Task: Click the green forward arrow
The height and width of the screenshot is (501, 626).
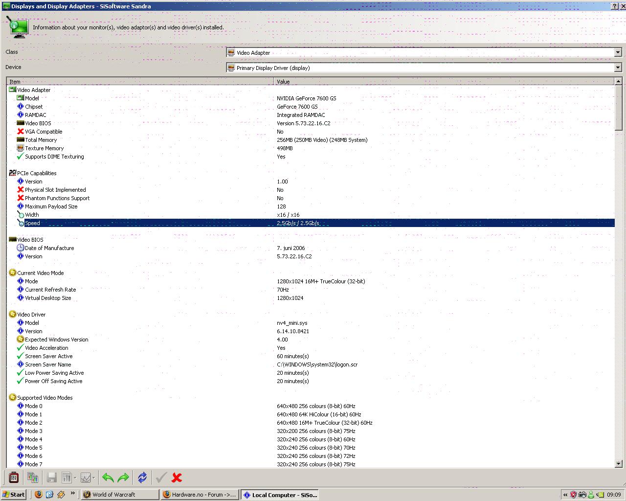Action: pos(123,478)
